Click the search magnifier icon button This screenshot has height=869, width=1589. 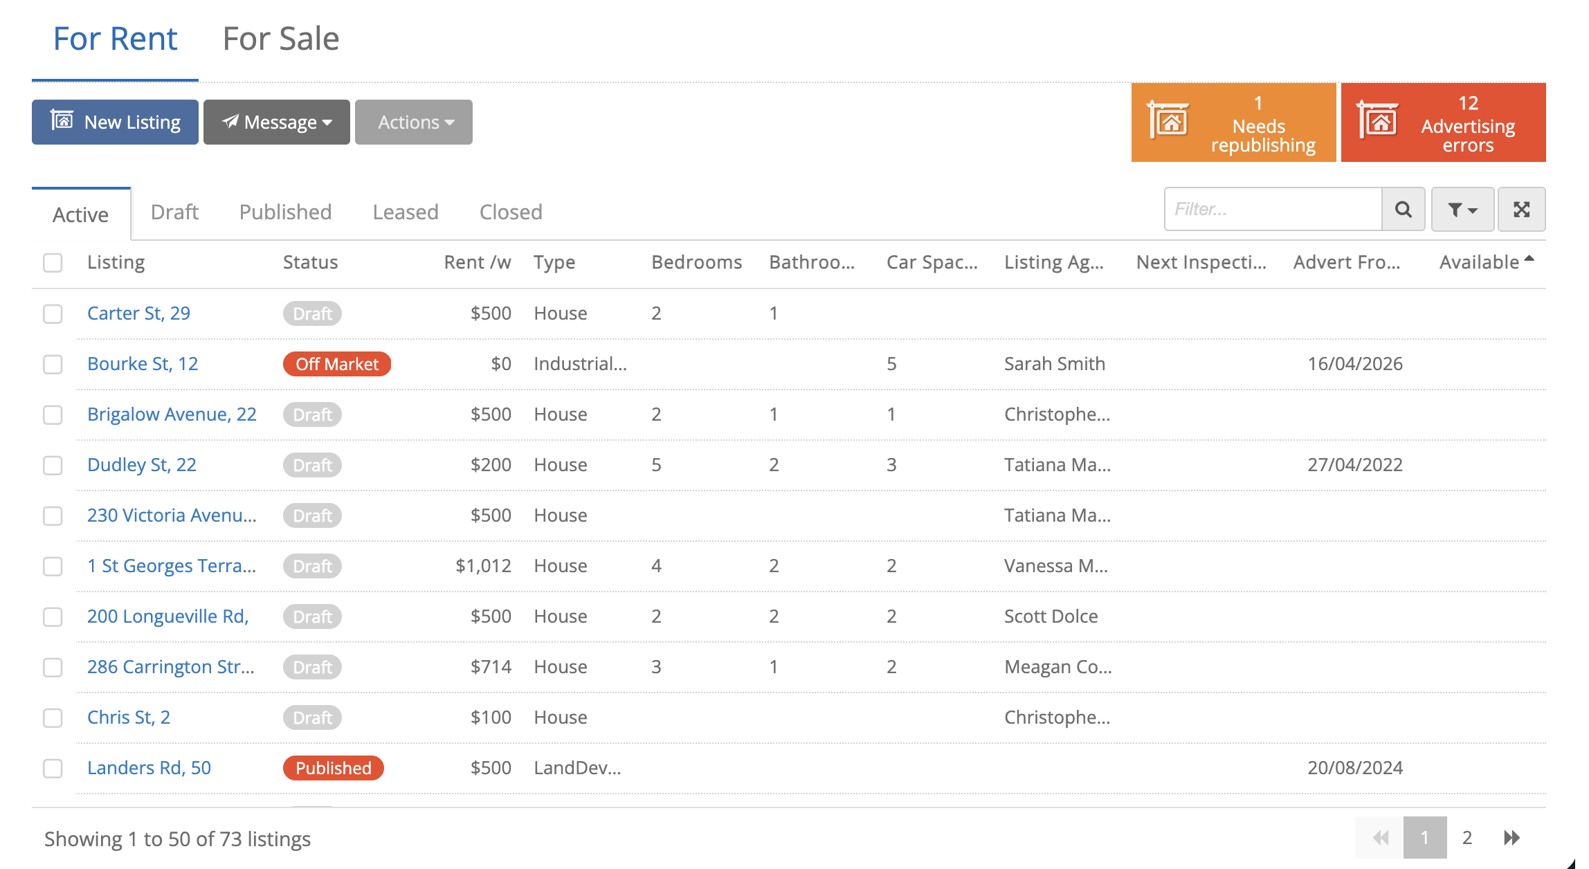(1403, 209)
